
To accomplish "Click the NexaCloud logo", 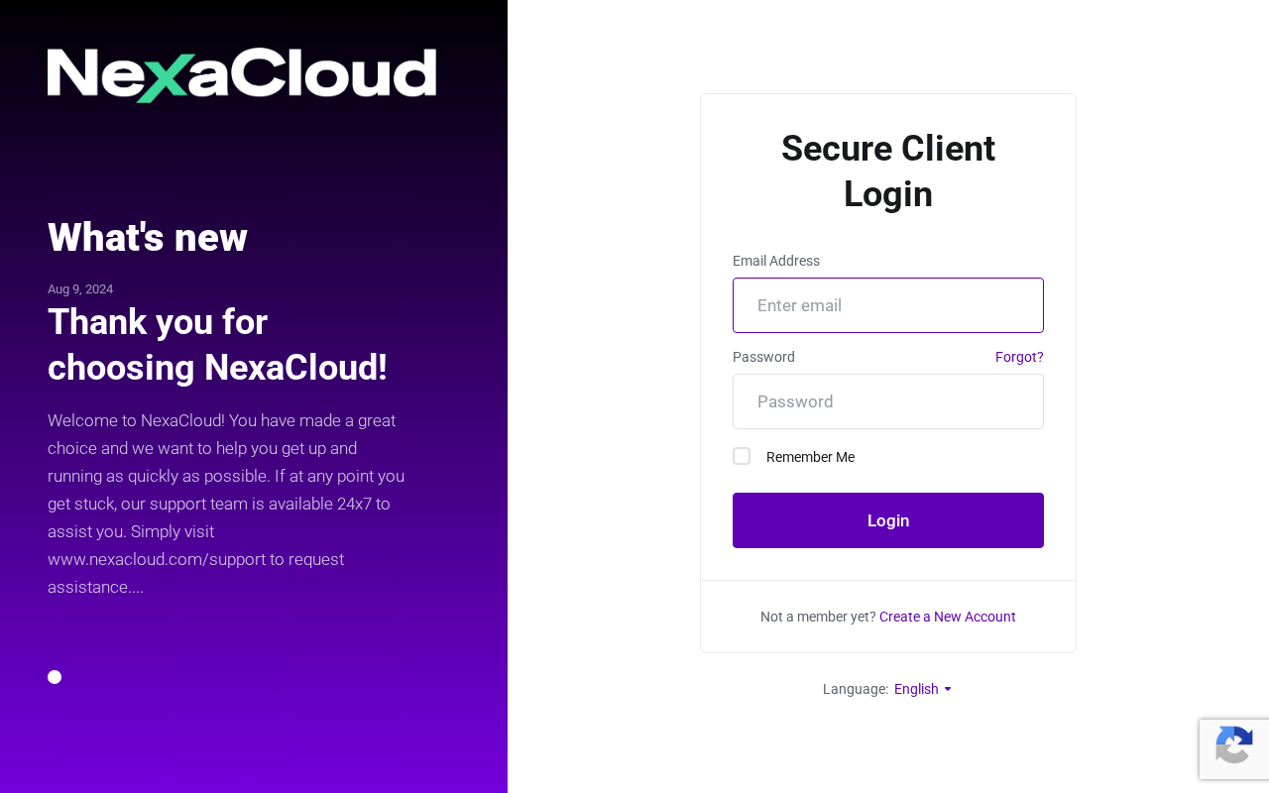I will [242, 74].
